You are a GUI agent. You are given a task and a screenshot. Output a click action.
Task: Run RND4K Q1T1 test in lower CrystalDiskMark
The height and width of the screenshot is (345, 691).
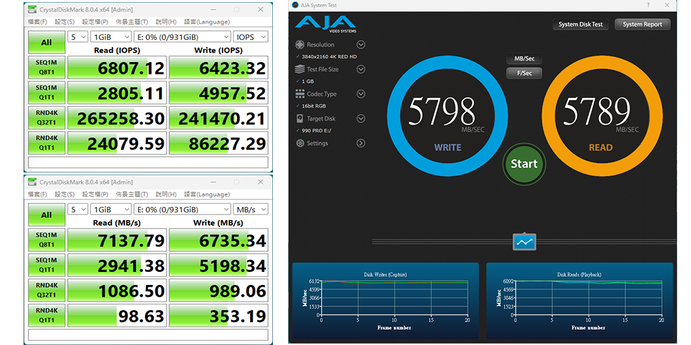(46, 315)
